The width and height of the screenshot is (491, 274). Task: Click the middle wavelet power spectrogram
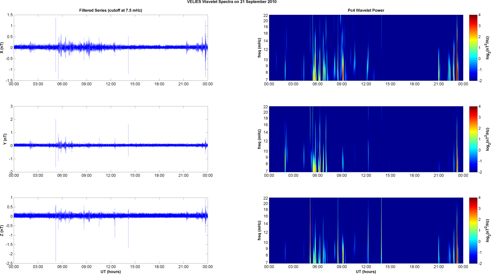366,139
